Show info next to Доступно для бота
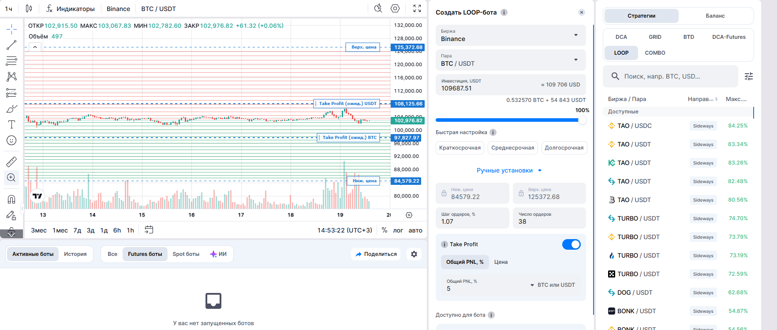 point(491,315)
